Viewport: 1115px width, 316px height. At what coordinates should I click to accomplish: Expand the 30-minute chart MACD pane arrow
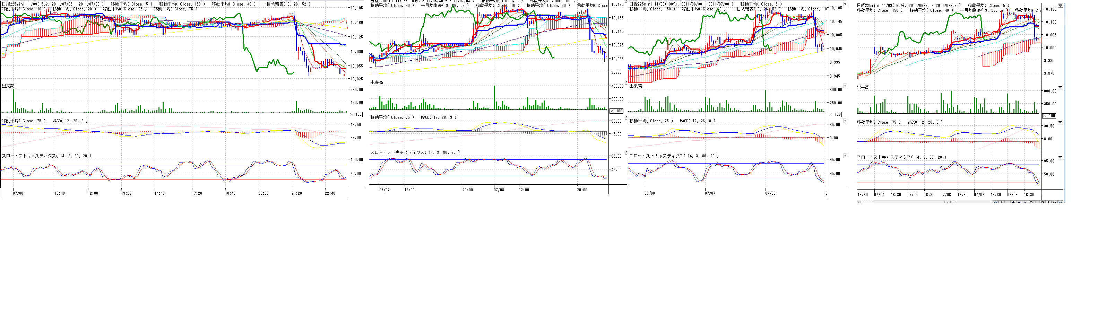(x=845, y=121)
